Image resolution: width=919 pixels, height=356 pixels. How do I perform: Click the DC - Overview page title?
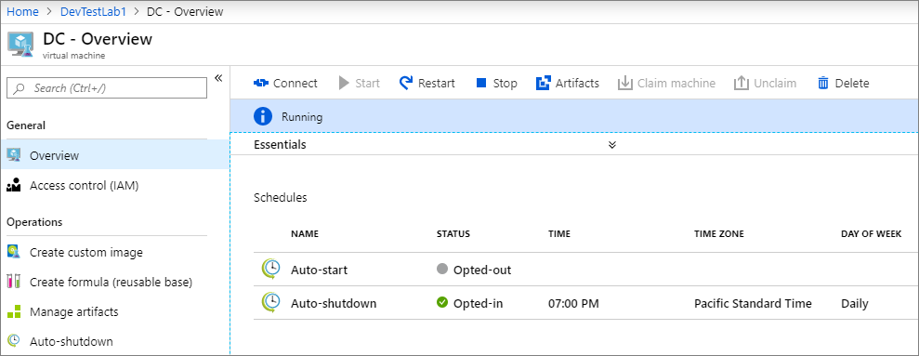(x=98, y=39)
